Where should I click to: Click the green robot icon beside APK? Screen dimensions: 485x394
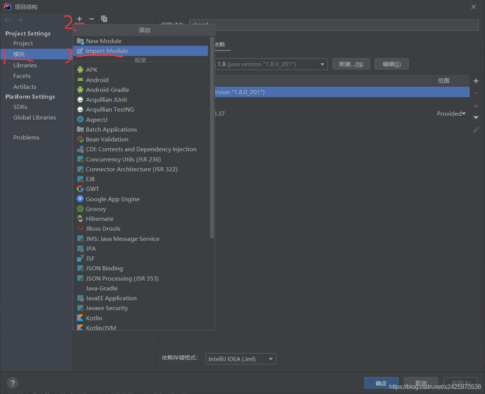coord(80,70)
